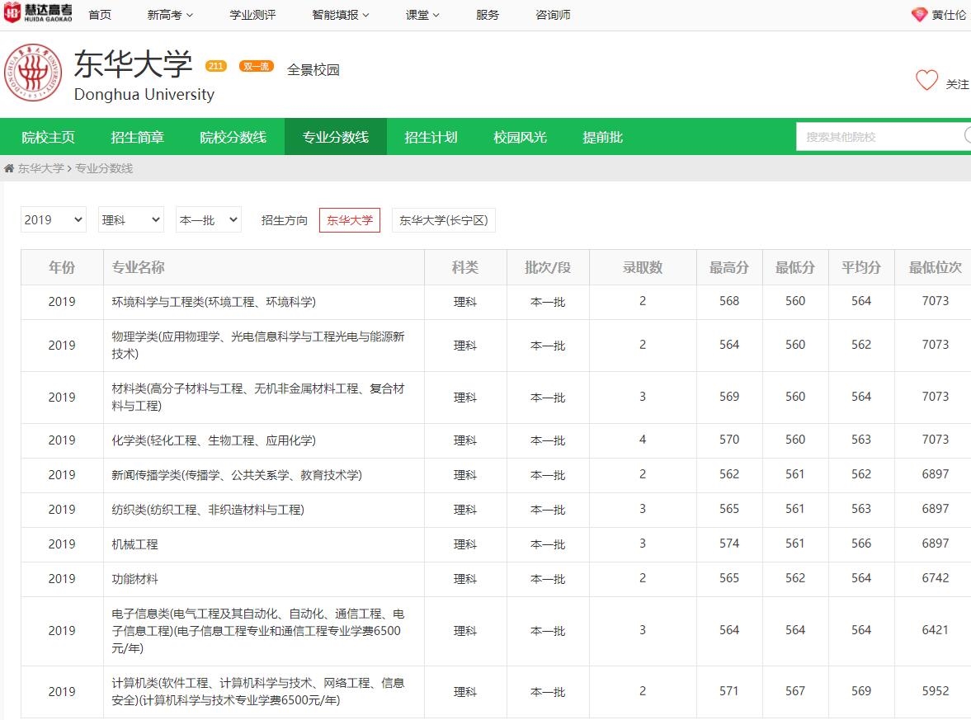Click highest score 570 in 化学类 row
This screenshot has width=971, height=720.
coord(729,440)
